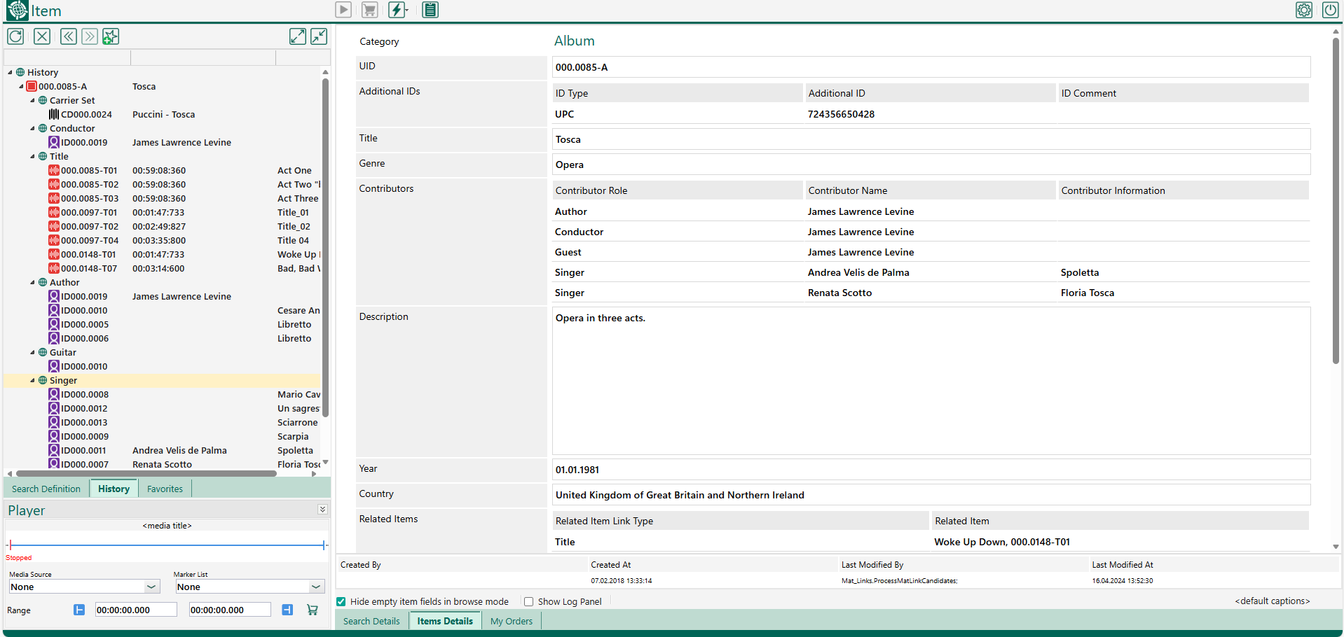
Task: Click the clipboard icon in top toolbar
Action: tap(430, 10)
